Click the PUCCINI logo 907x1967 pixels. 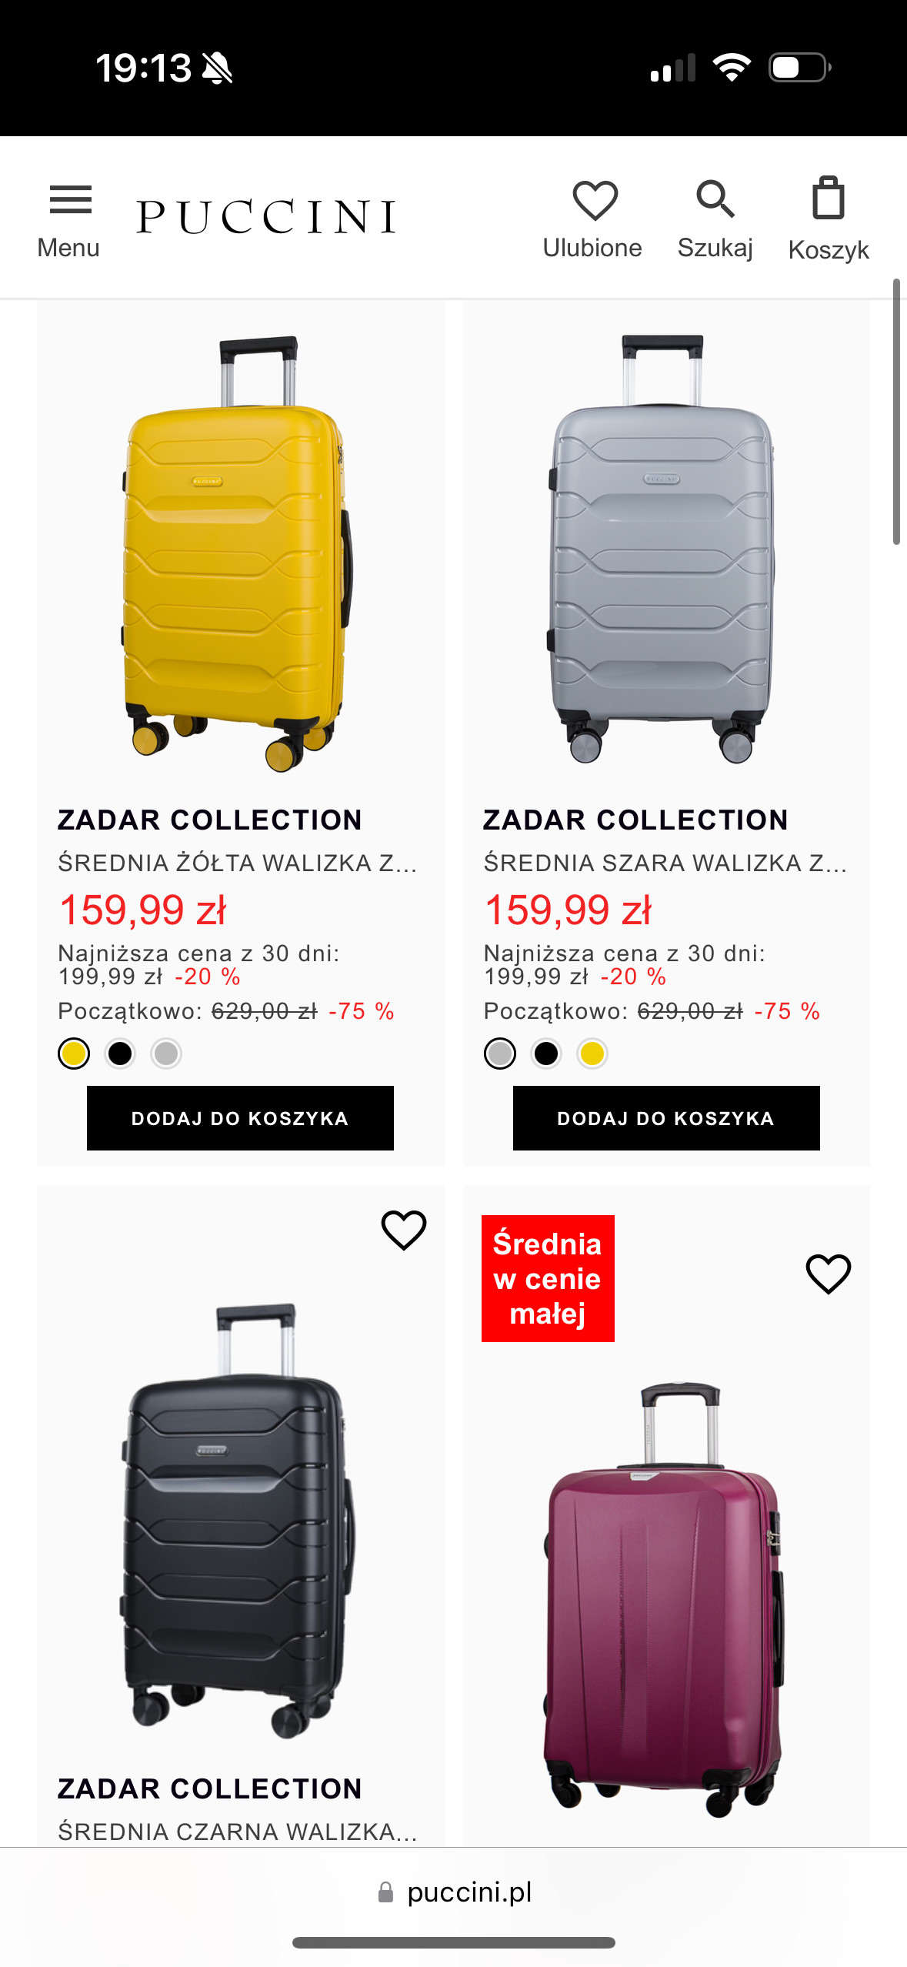coord(266,217)
